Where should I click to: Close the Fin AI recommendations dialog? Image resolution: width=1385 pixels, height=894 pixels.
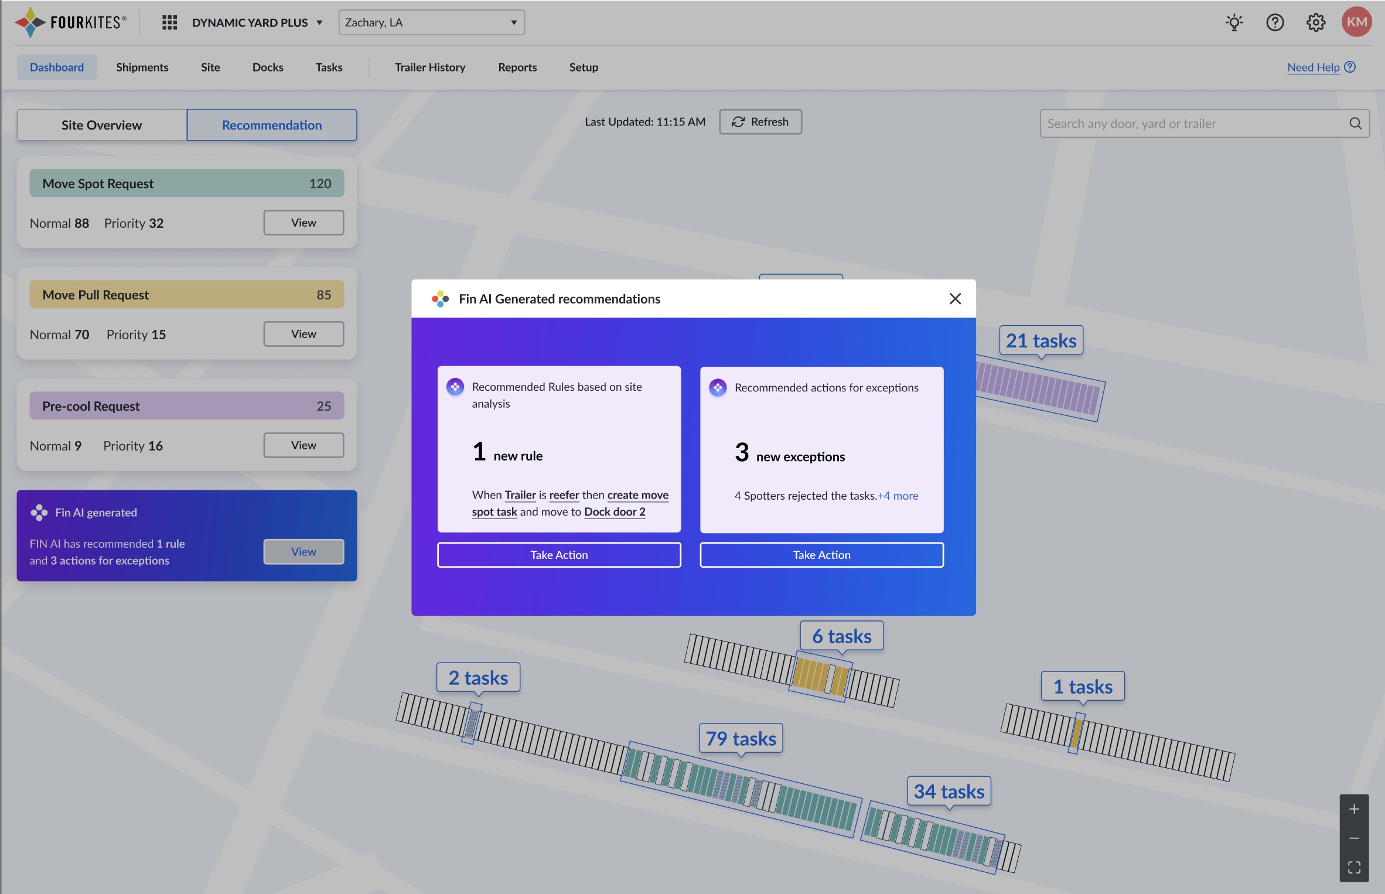point(955,299)
